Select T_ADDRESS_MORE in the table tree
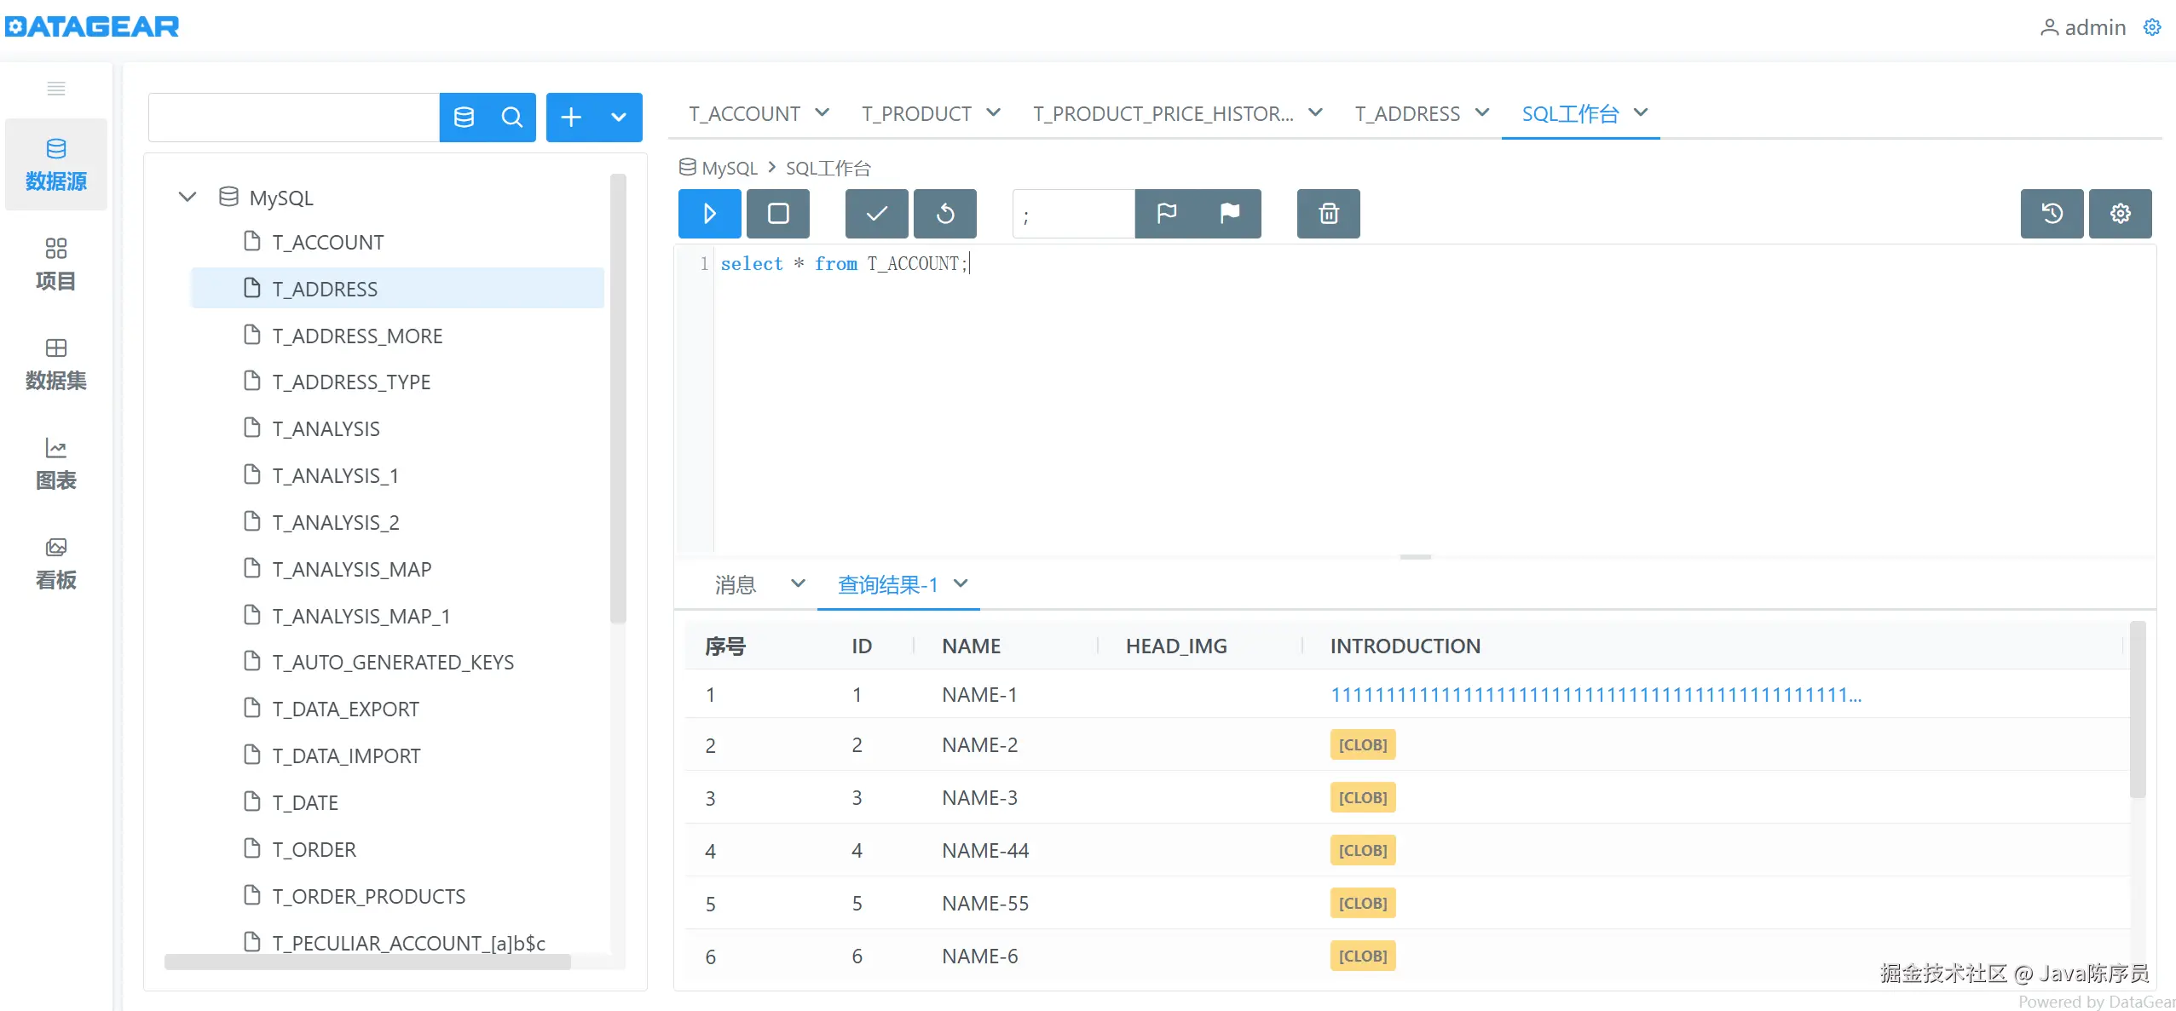The width and height of the screenshot is (2176, 1011). pos(357,336)
